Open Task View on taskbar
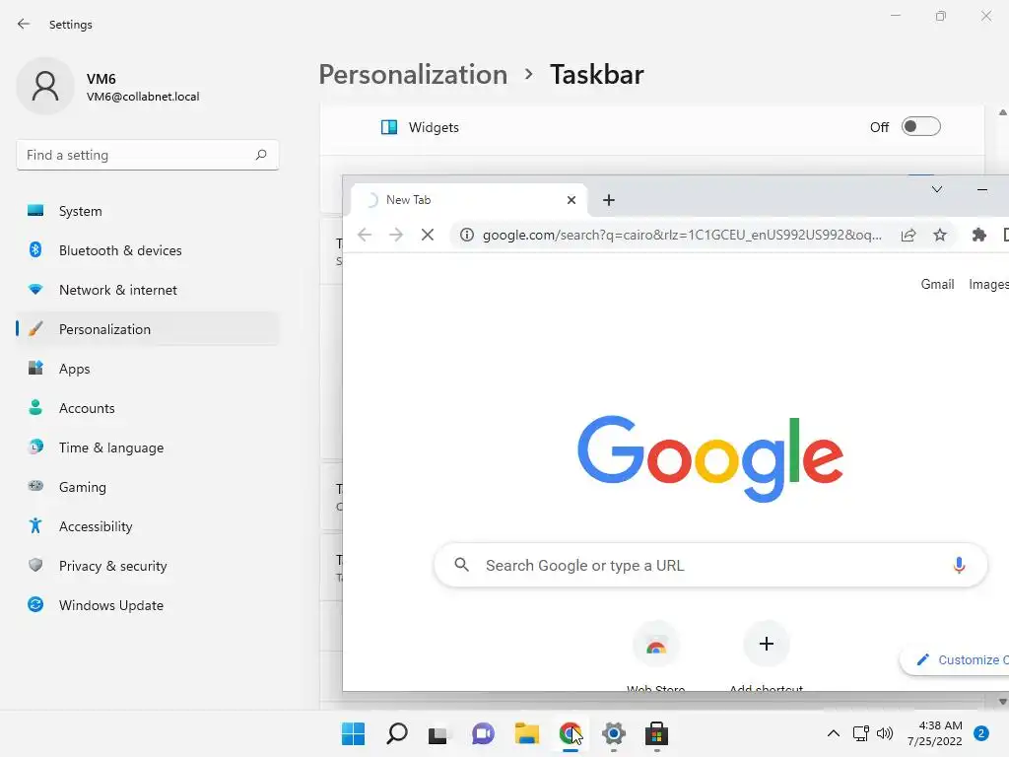The image size is (1009, 757). point(439,733)
